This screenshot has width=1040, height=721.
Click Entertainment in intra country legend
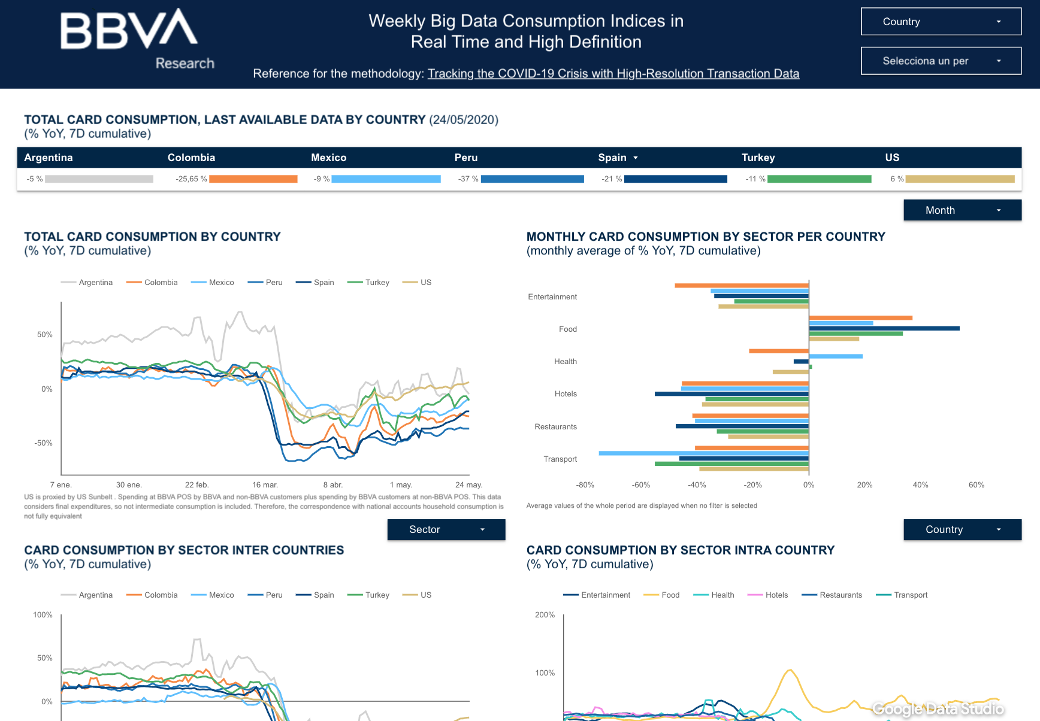tap(597, 595)
